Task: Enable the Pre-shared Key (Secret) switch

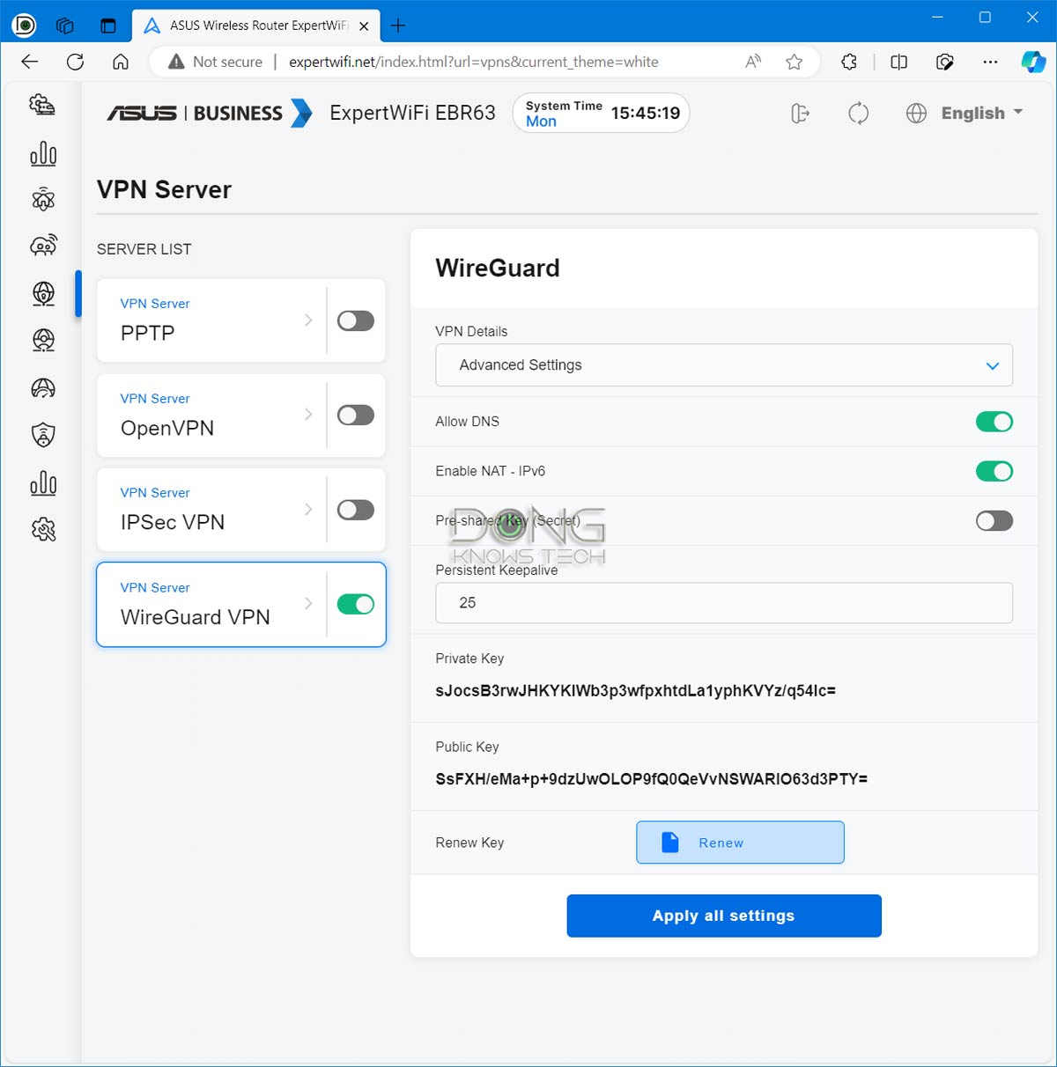Action: [x=994, y=520]
